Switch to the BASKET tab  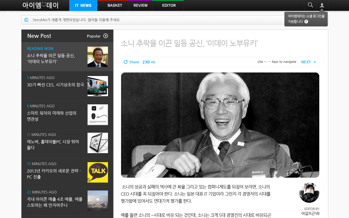click(x=115, y=5)
